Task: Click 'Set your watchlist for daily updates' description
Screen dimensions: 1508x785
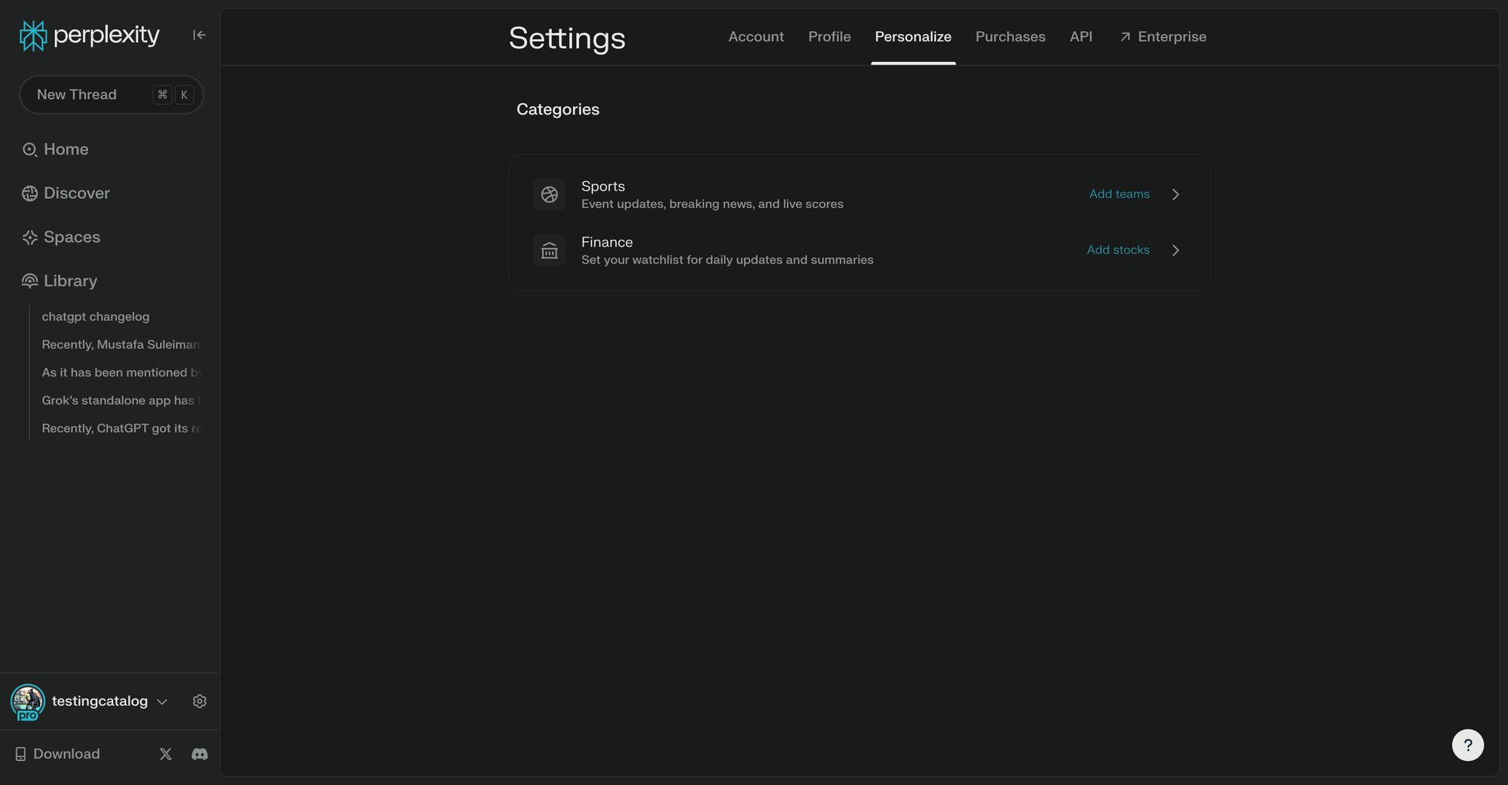Action: [x=728, y=260]
